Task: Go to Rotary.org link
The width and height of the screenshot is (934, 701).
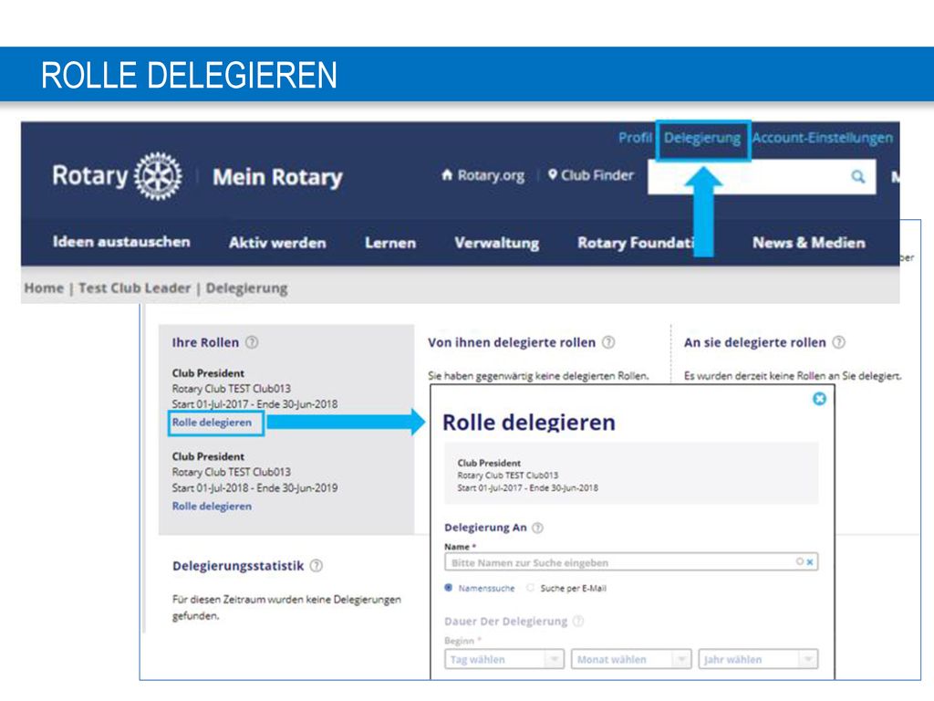Action: (491, 175)
